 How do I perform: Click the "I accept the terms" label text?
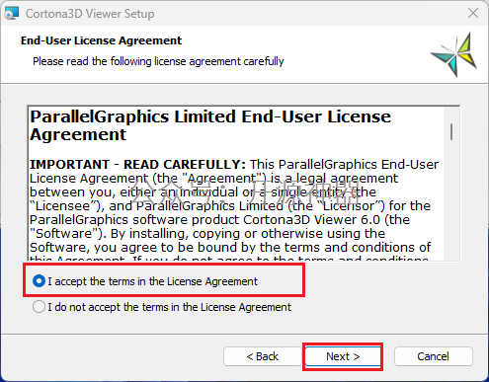tap(153, 281)
